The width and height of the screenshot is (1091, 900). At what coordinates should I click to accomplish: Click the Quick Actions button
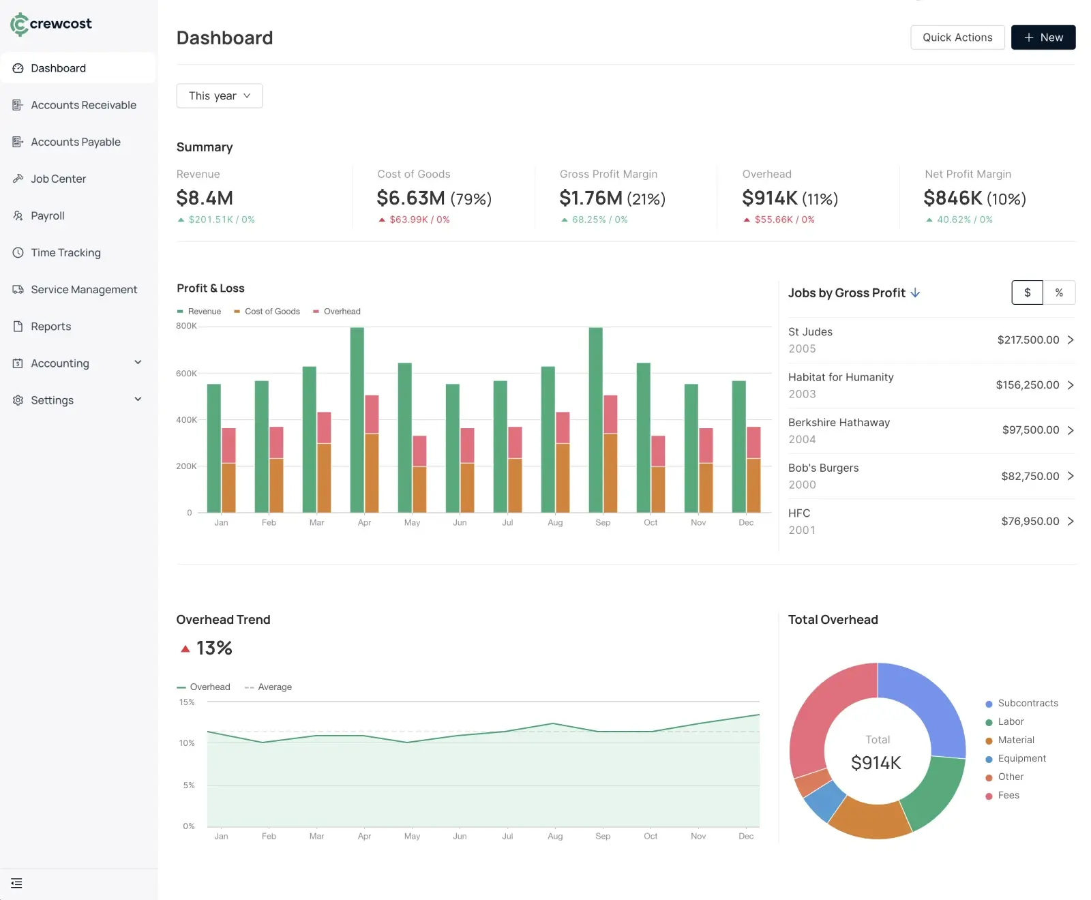tap(957, 37)
